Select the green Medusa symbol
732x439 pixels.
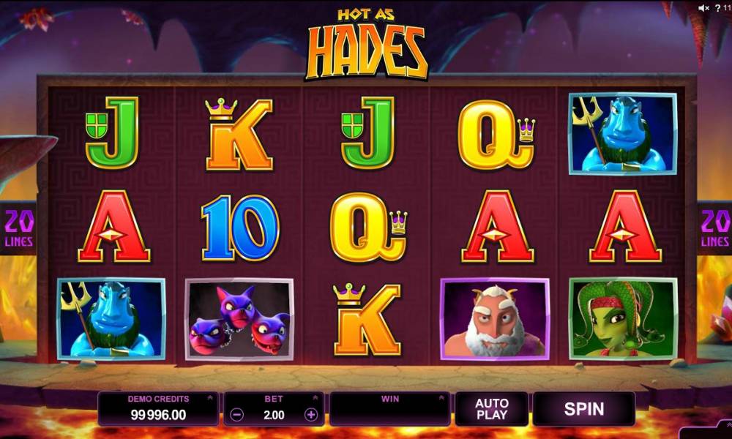623,320
